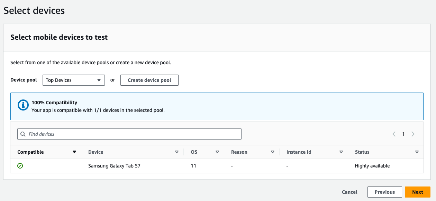Open the Reason column filter dropdown
Screen dimensions: 436x201
point(273,152)
